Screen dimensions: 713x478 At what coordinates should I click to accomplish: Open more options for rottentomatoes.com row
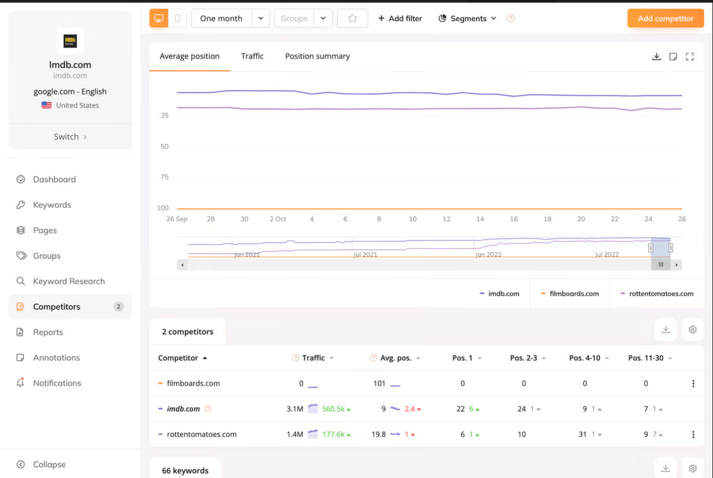[693, 434]
